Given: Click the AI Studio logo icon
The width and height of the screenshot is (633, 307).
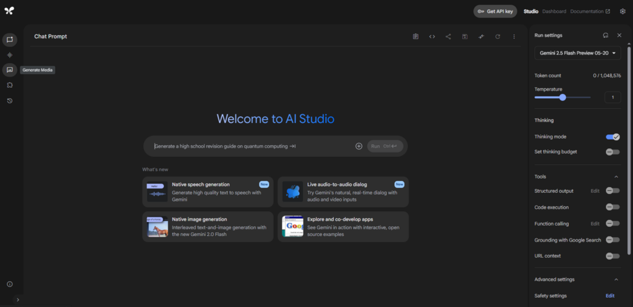Looking at the screenshot, I should point(9,11).
